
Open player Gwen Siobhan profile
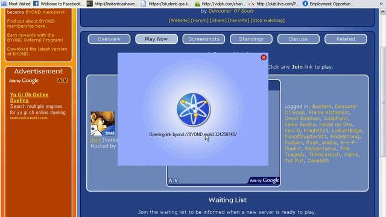click(302, 118)
